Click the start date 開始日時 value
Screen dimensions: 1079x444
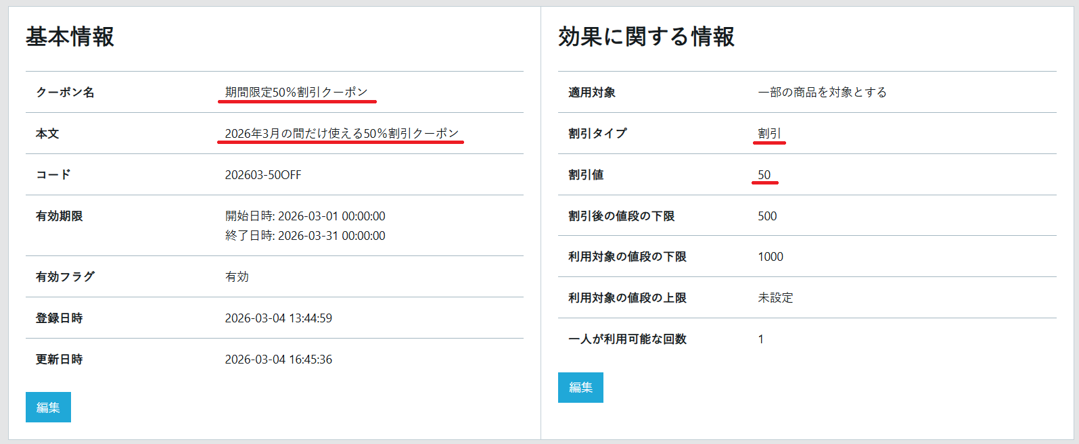(305, 216)
